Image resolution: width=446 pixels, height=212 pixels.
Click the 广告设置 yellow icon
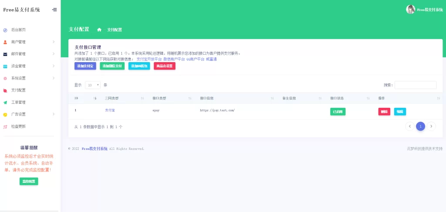[5, 115]
